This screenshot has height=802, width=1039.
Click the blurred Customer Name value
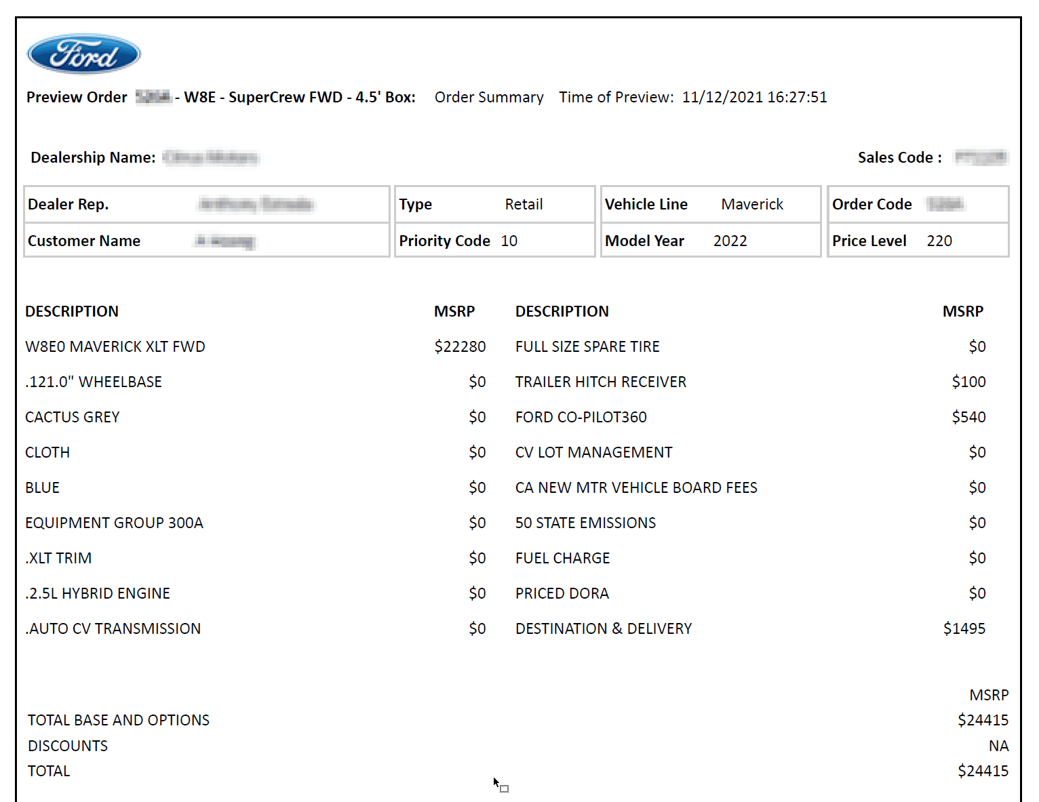[x=224, y=241]
